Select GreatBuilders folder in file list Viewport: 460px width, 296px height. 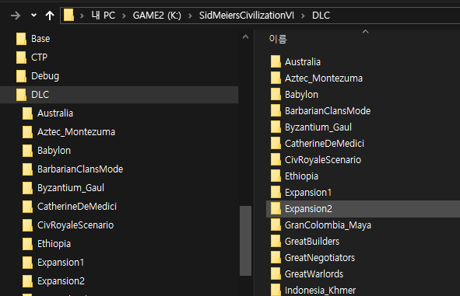point(312,242)
